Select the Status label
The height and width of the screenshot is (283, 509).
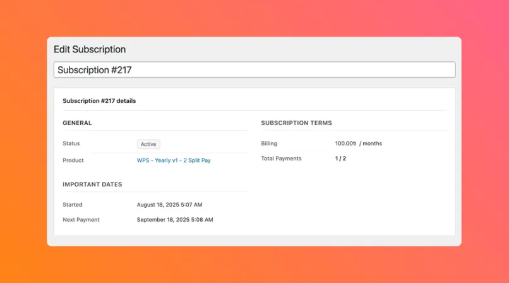71,143
